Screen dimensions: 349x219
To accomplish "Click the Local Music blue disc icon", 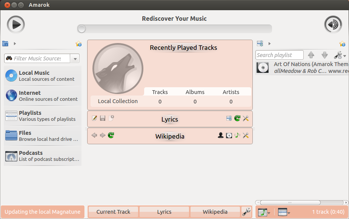I will click(x=11, y=76).
